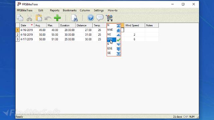Click the feedback speech bubble icon
214x120 pixels.
point(100,18)
